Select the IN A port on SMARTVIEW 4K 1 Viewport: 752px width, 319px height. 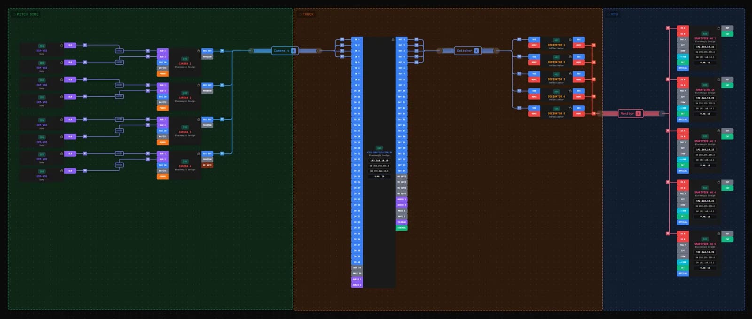click(683, 28)
